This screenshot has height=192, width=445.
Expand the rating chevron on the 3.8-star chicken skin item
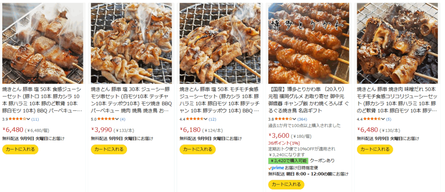[x=294, y=119]
